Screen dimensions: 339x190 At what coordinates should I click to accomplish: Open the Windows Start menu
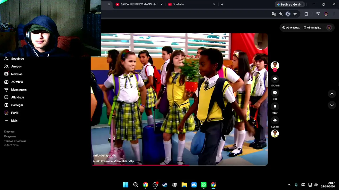pos(126,185)
